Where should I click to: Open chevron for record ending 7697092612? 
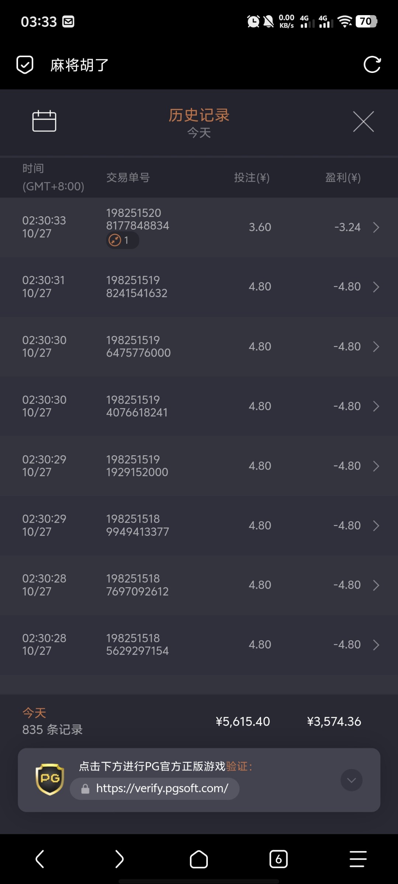tap(376, 585)
